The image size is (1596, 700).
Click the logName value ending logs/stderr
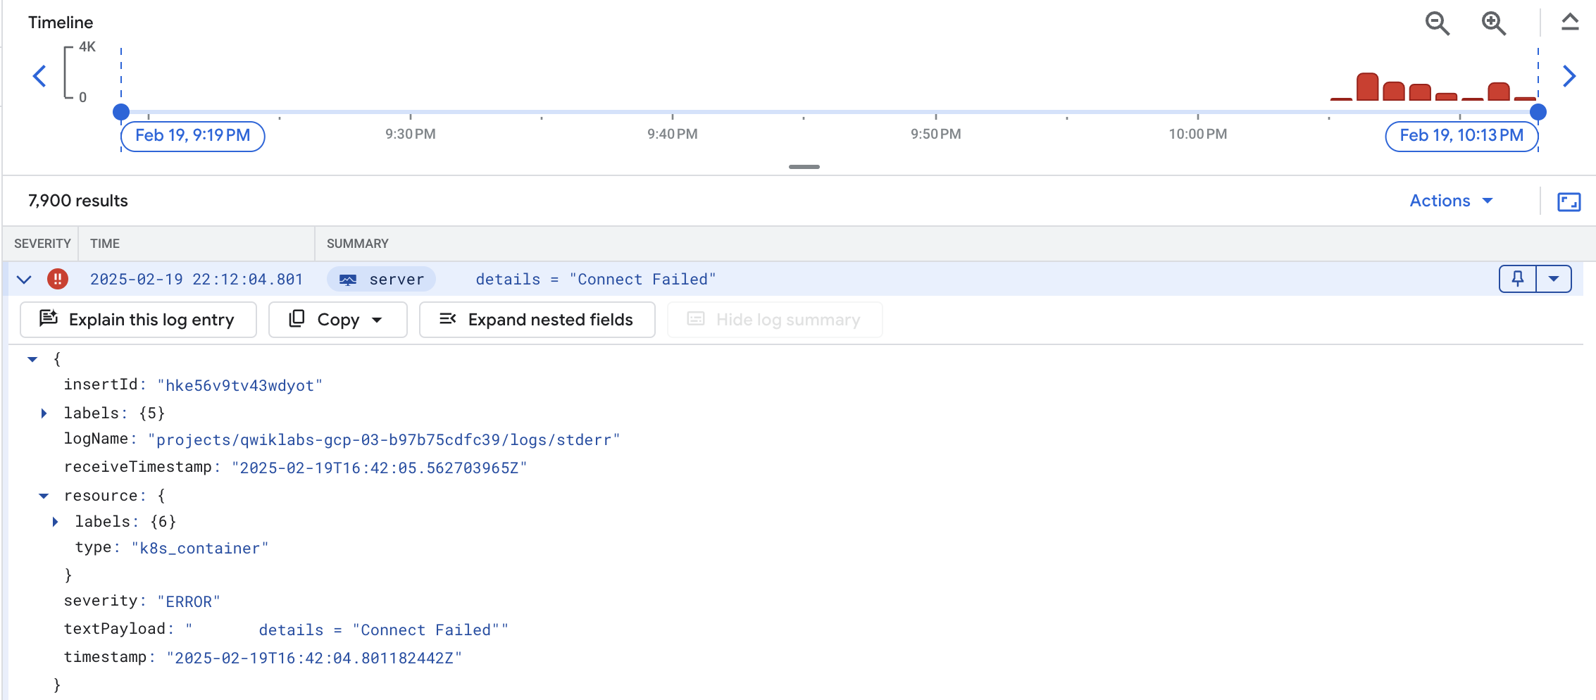coord(384,440)
